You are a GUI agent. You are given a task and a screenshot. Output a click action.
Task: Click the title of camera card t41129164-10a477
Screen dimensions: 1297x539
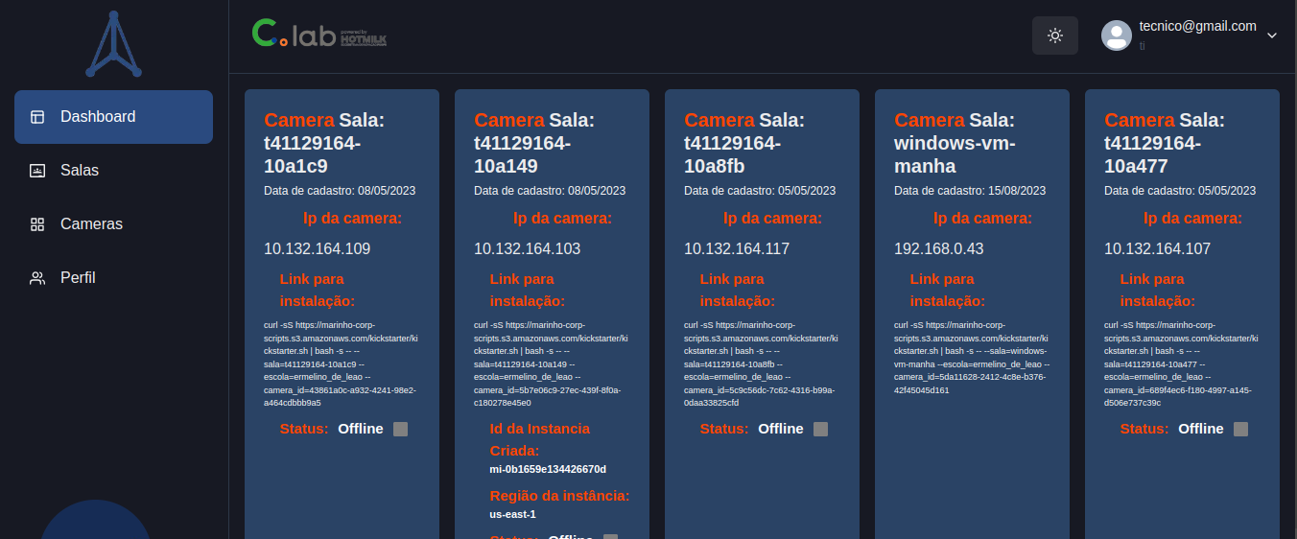point(1165,143)
